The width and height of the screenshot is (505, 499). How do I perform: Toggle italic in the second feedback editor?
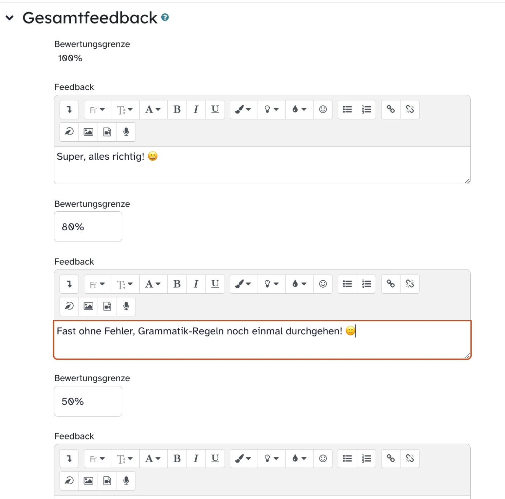pos(196,284)
